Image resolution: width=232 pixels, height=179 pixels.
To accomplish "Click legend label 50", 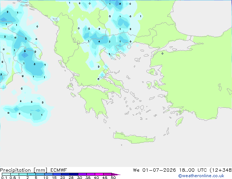I will pyautogui.click(x=113, y=178).
